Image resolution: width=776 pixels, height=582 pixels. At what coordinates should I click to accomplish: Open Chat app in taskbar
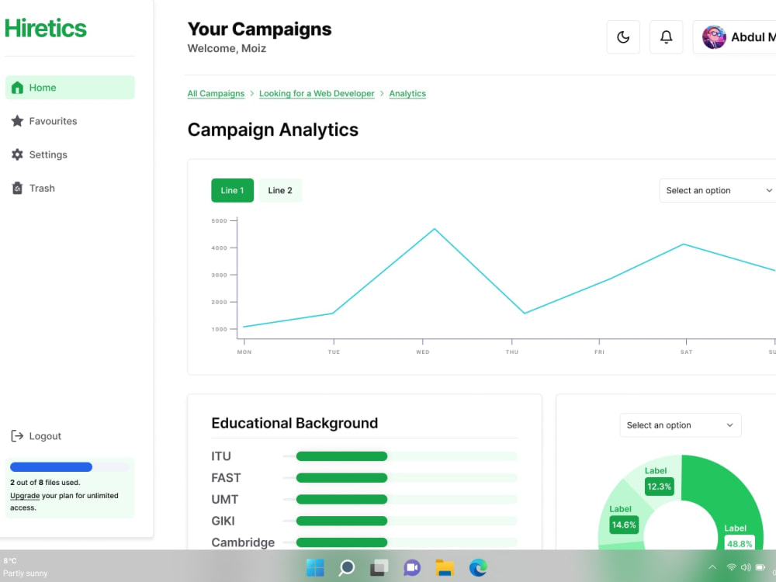tap(412, 567)
